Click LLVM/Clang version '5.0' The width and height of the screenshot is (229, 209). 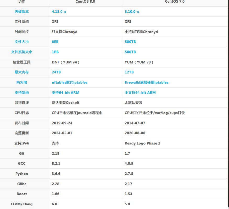click(x=127, y=204)
